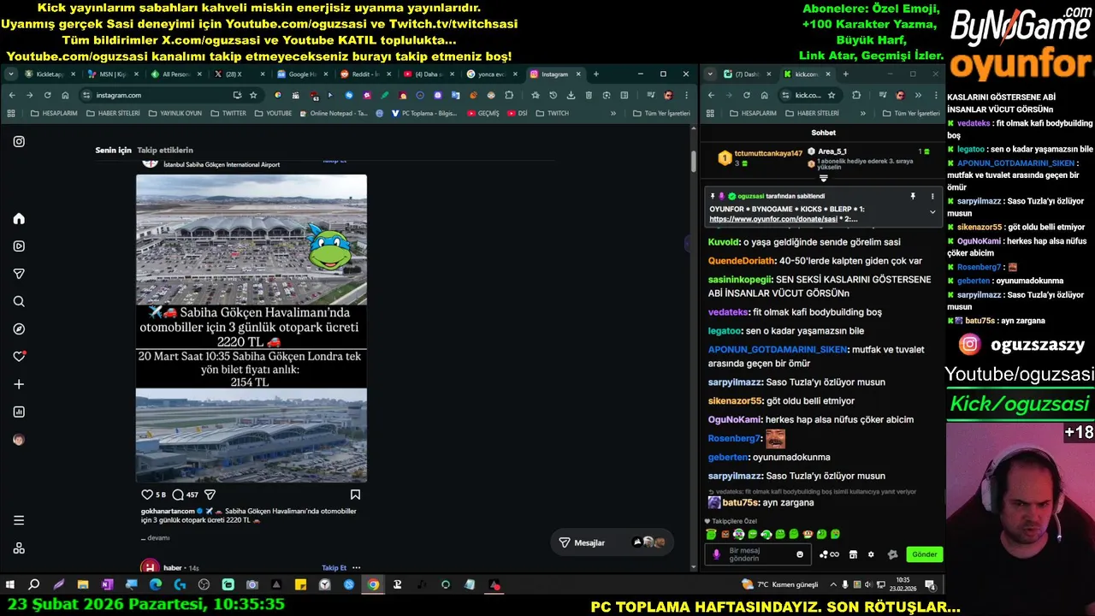This screenshot has height=616, width=1095.
Task: Open Chrome three-dot menu in Instagram window
Action: 685,95
